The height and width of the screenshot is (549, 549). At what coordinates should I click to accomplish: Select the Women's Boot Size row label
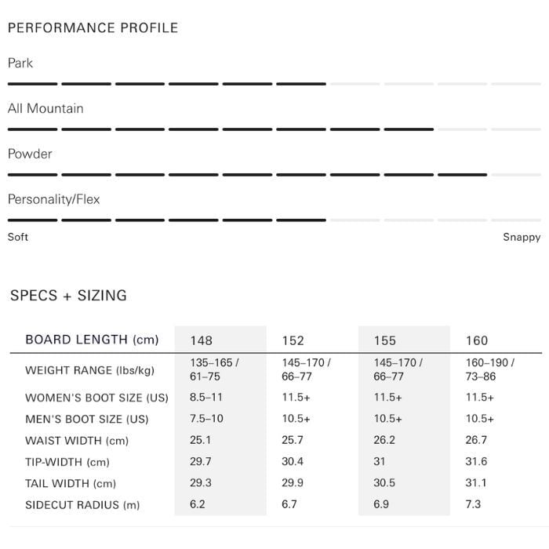[96, 398]
